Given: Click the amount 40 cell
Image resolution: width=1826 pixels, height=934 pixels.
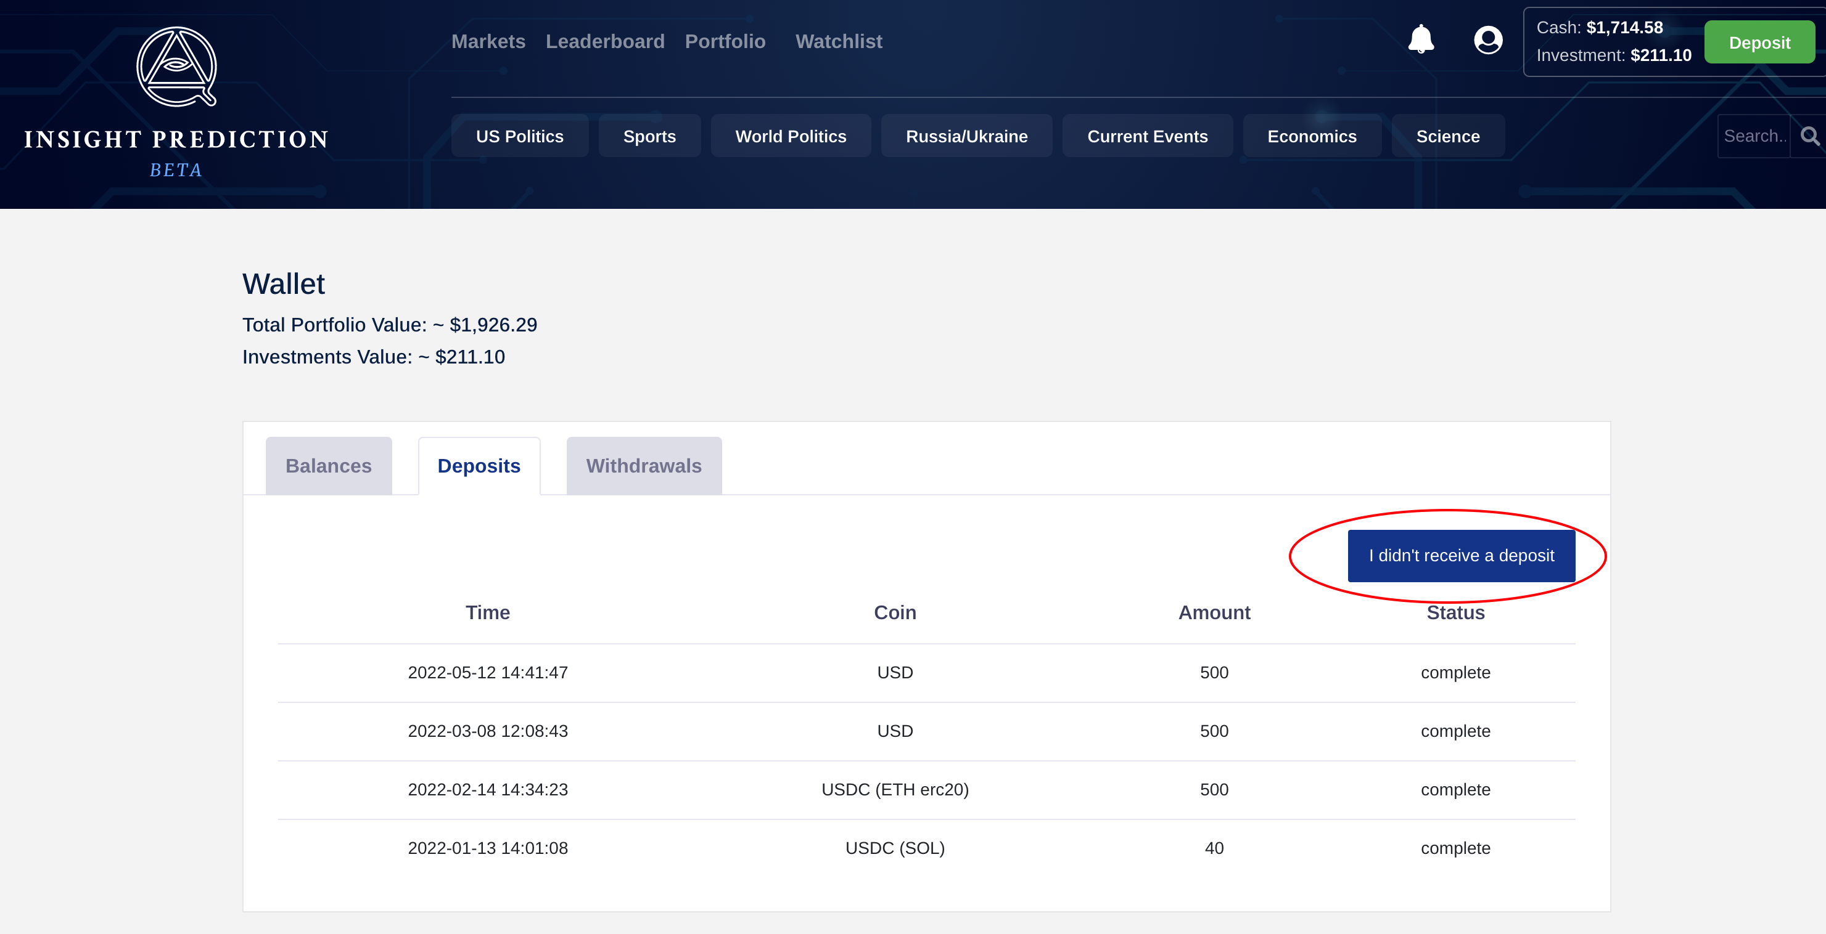Looking at the screenshot, I should point(1214,848).
